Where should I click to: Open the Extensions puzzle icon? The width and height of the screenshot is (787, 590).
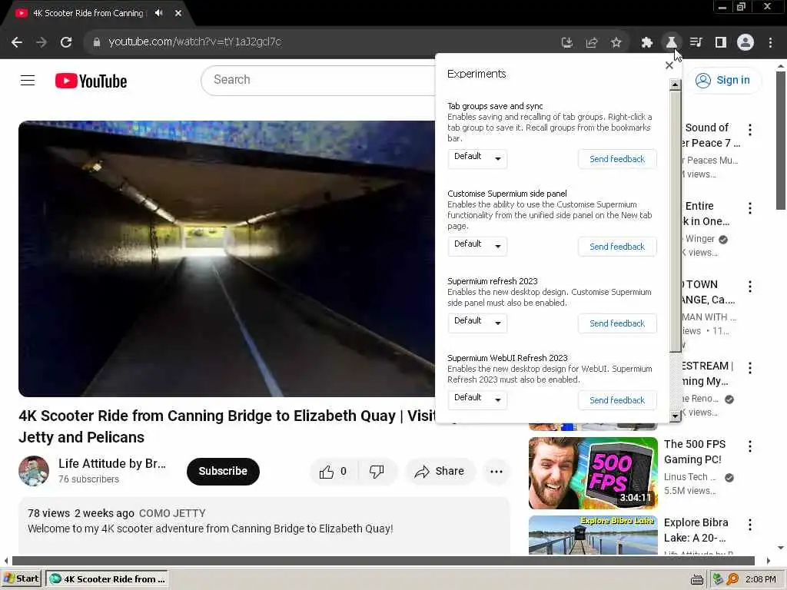647,43
